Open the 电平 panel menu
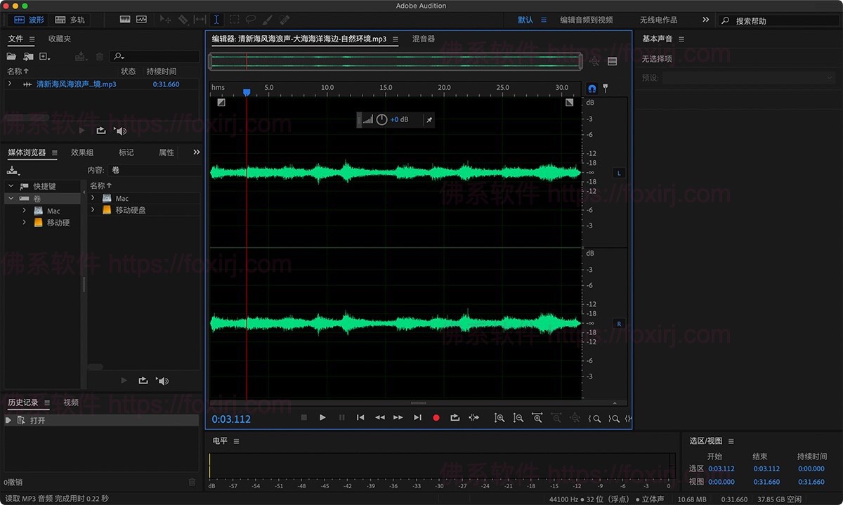Screen dimensions: 843x505 [235, 440]
